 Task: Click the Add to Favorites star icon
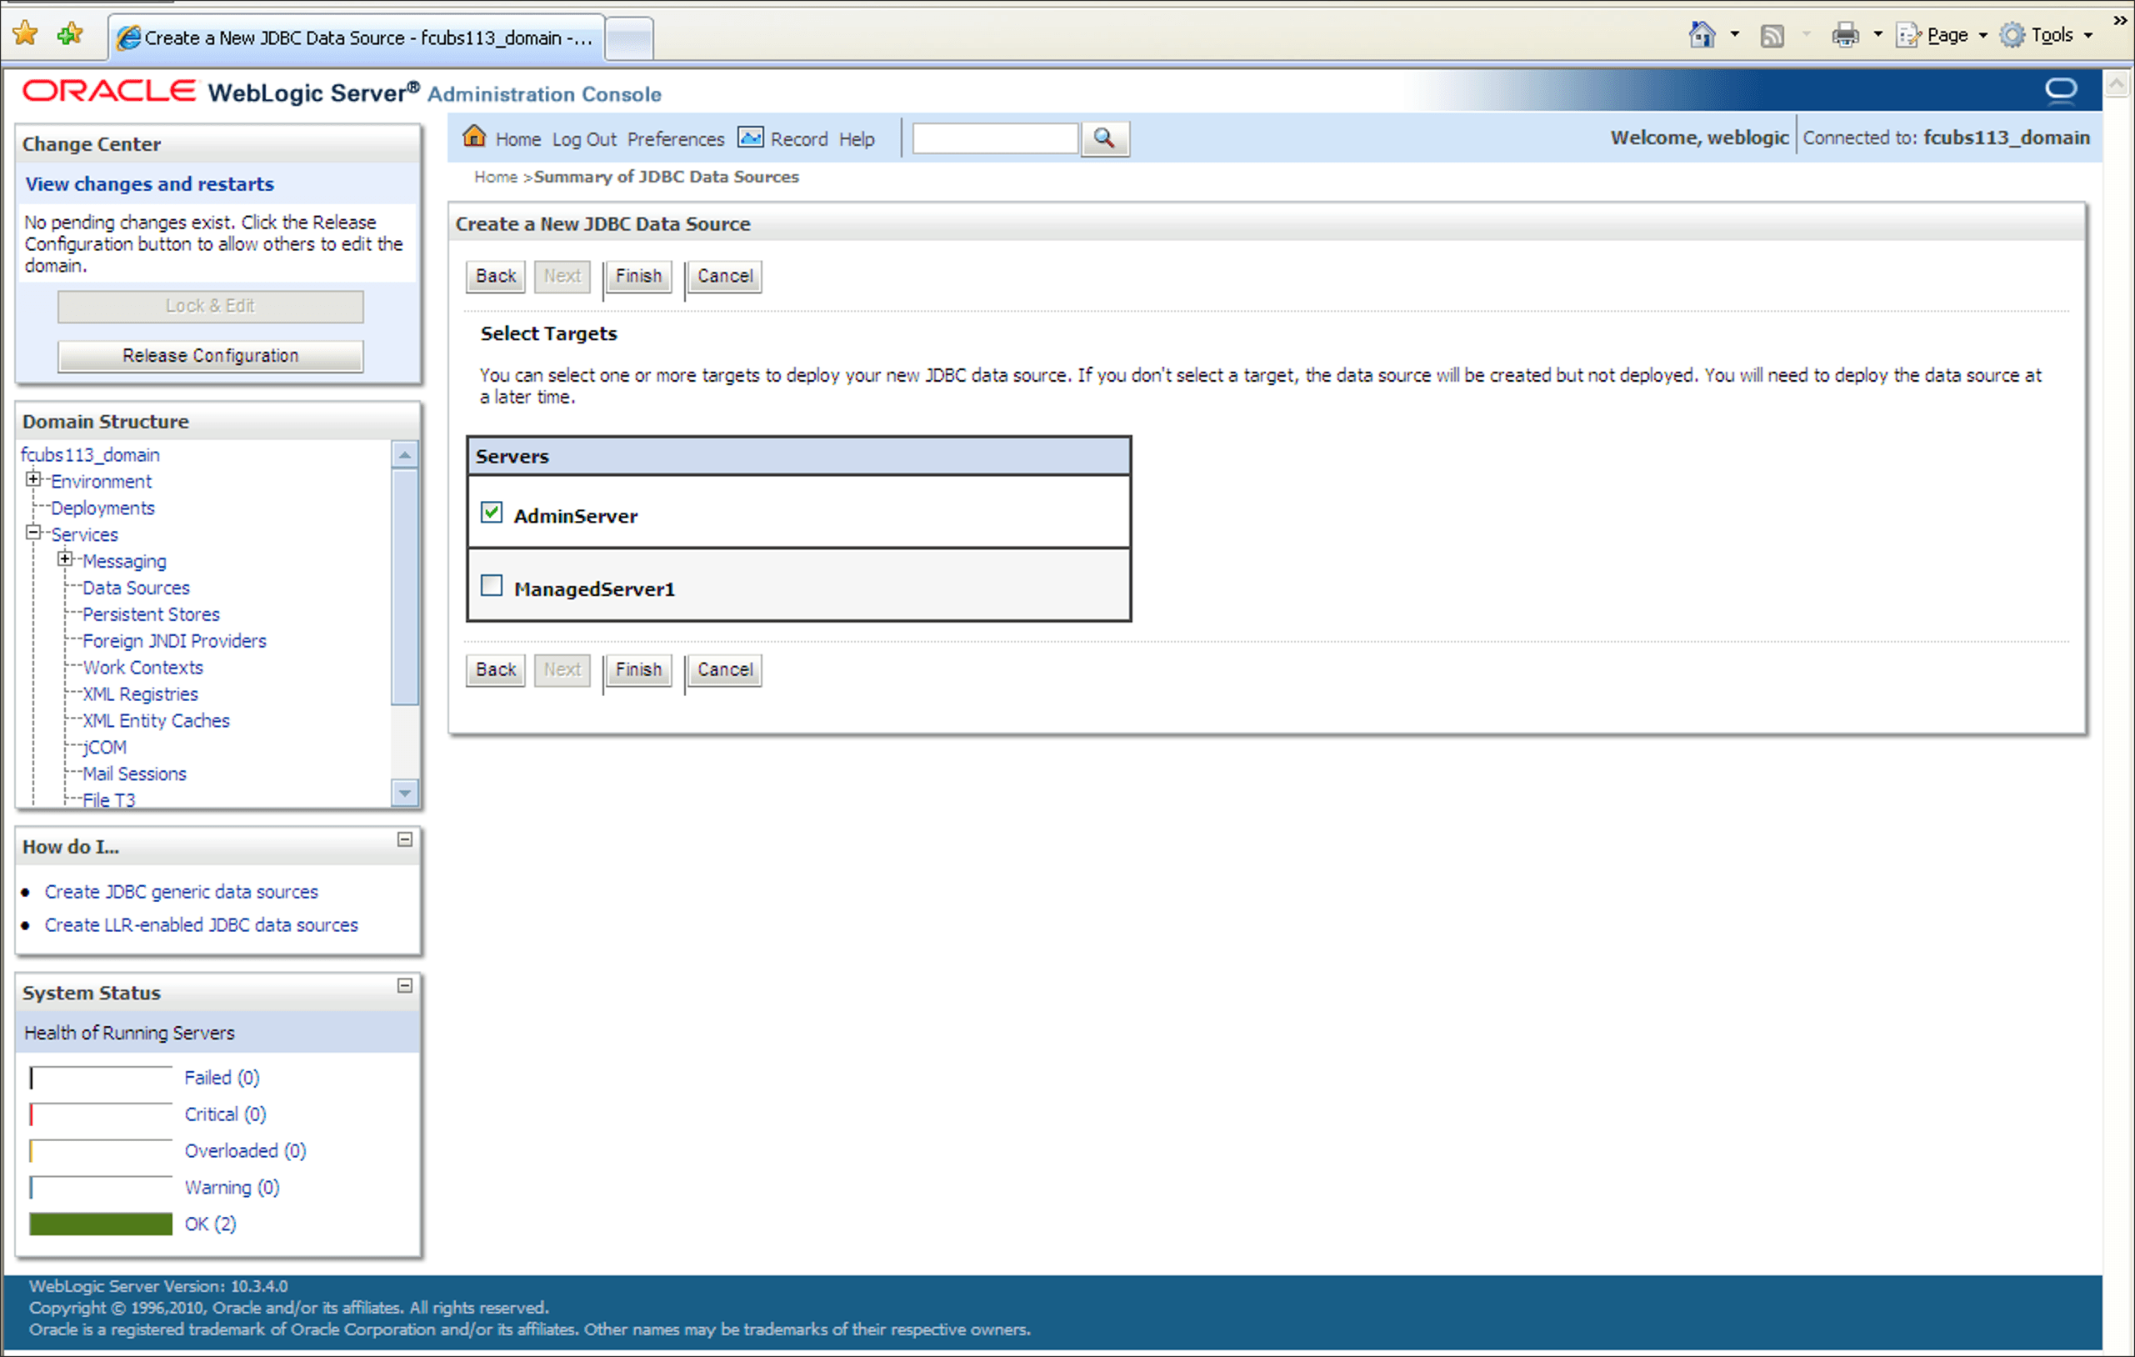pos(69,34)
